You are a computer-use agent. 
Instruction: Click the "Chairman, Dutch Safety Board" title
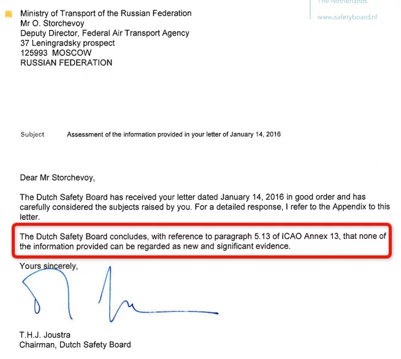coord(75,345)
